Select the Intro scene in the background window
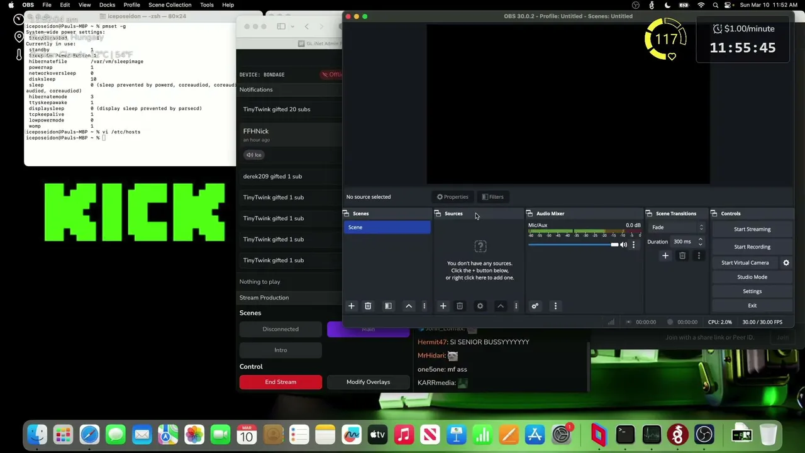 tap(280, 350)
